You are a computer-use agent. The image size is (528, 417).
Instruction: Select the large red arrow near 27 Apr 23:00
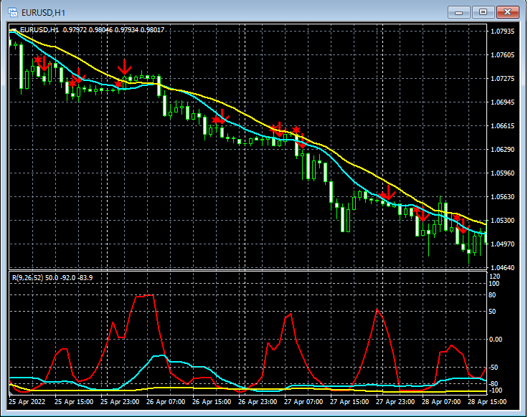pyautogui.click(x=388, y=192)
